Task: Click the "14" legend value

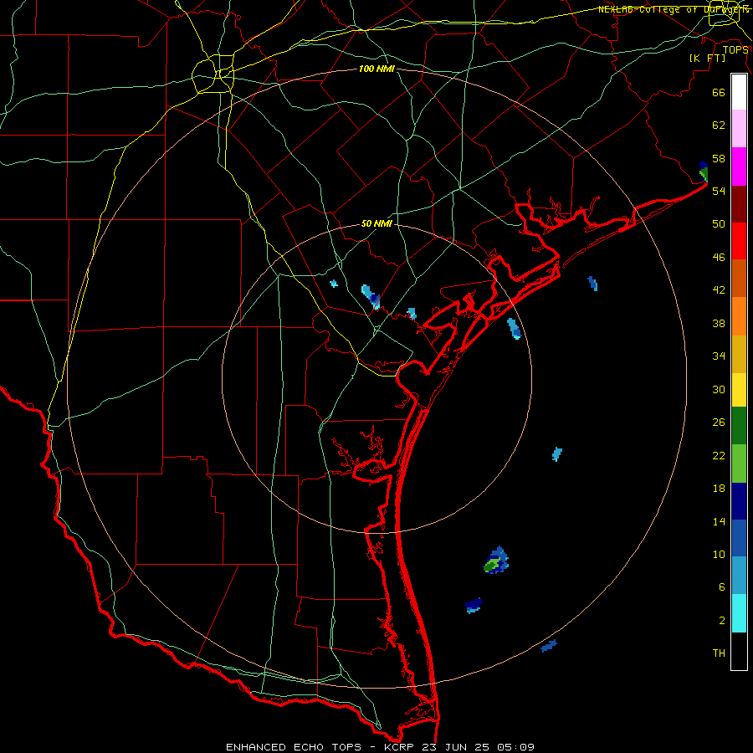Action: pos(719,521)
